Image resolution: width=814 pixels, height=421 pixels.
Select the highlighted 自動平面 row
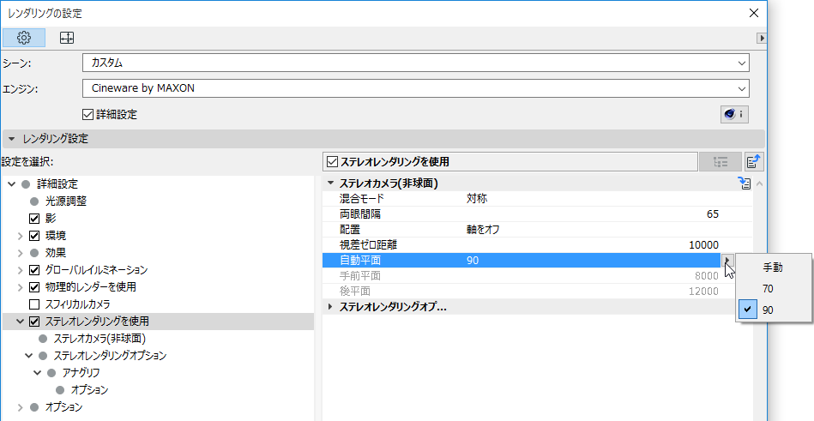[x=522, y=260]
